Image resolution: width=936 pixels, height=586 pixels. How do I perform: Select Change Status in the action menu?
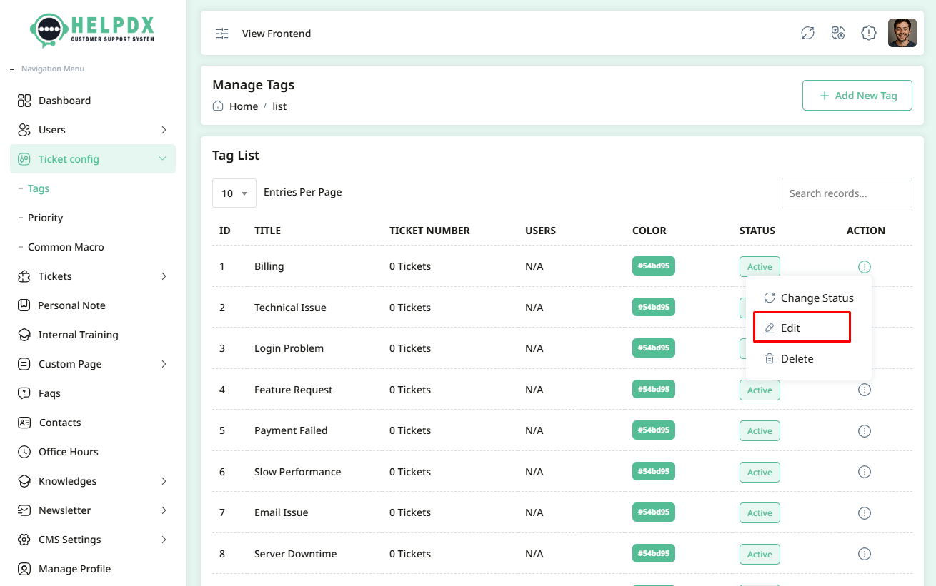[x=809, y=298]
